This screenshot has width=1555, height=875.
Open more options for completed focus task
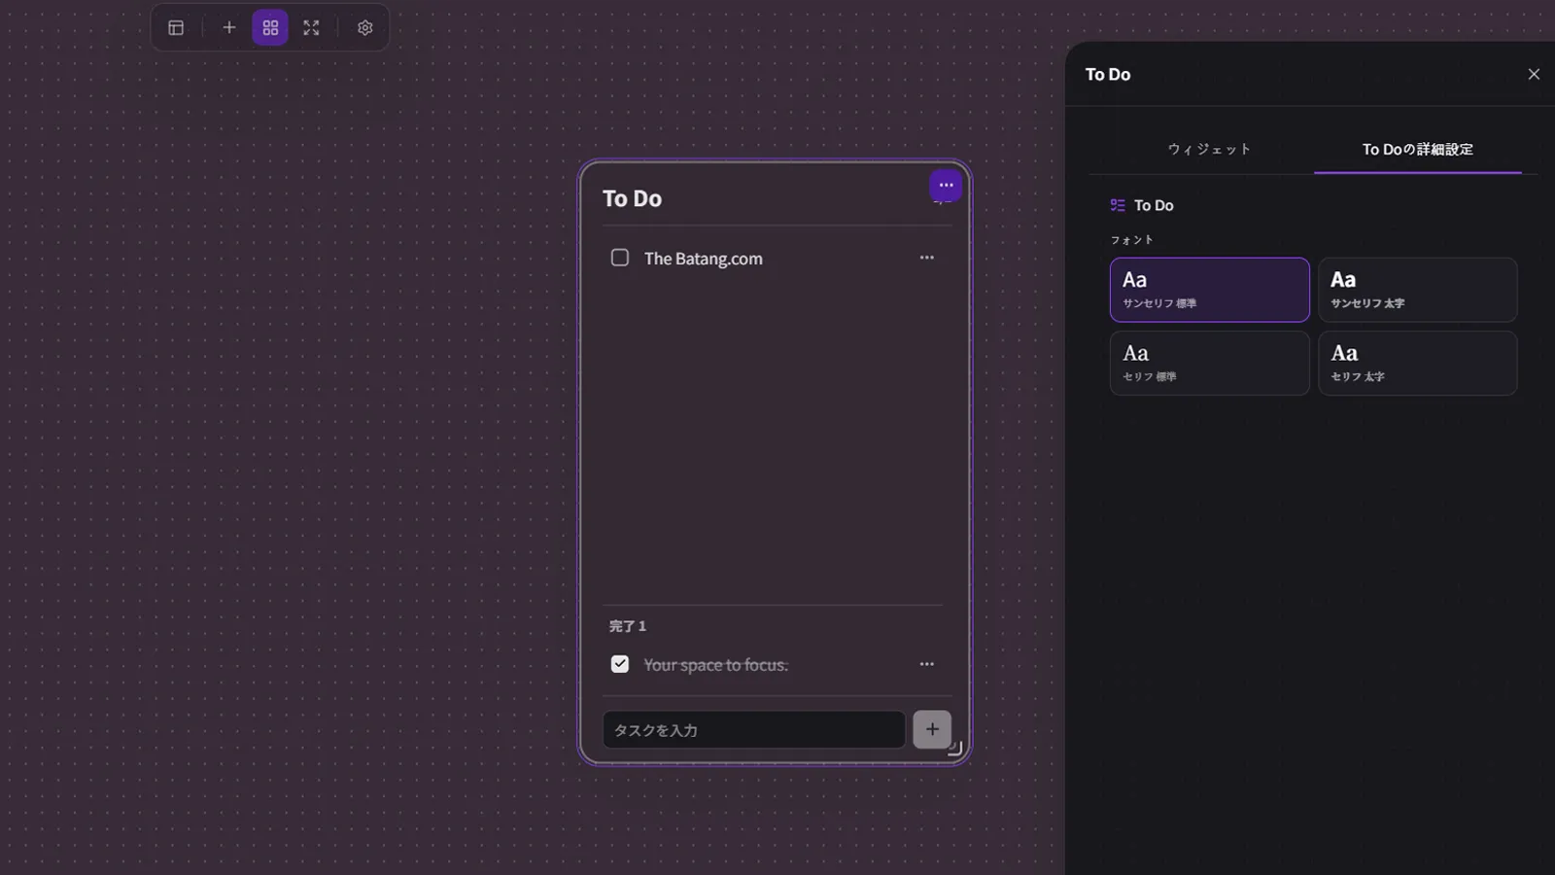[x=927, y=664]
